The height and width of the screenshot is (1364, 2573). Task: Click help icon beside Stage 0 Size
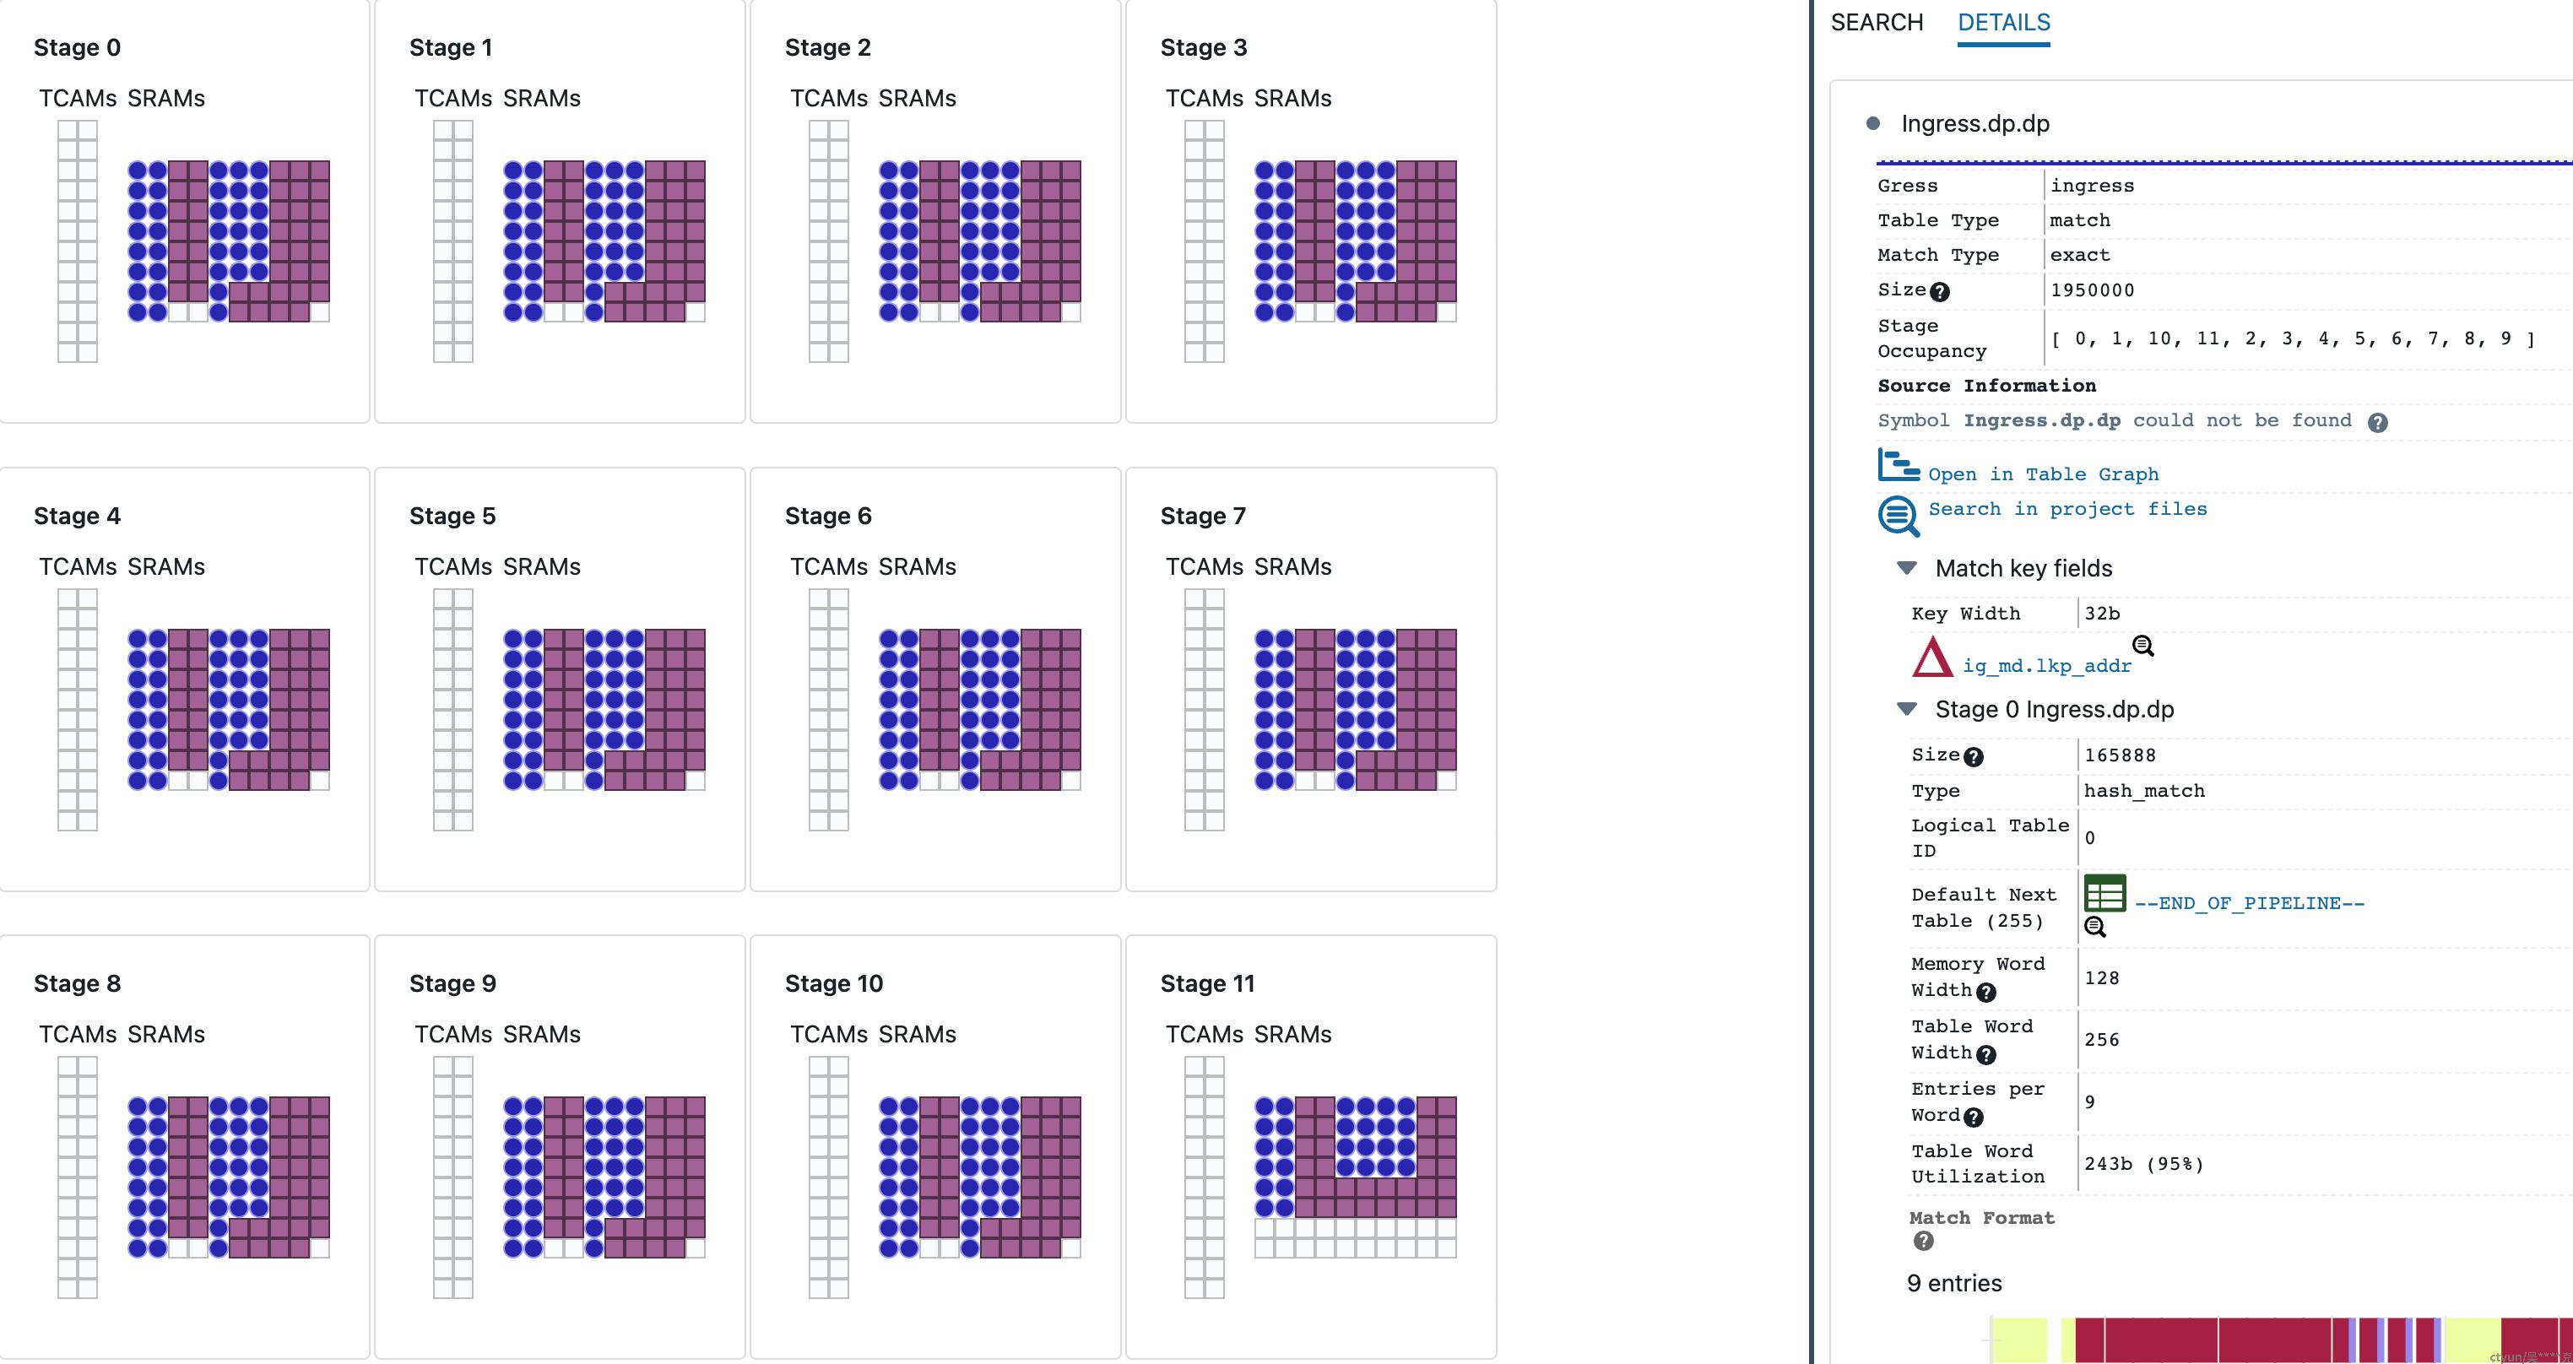tap(1973, 757)
